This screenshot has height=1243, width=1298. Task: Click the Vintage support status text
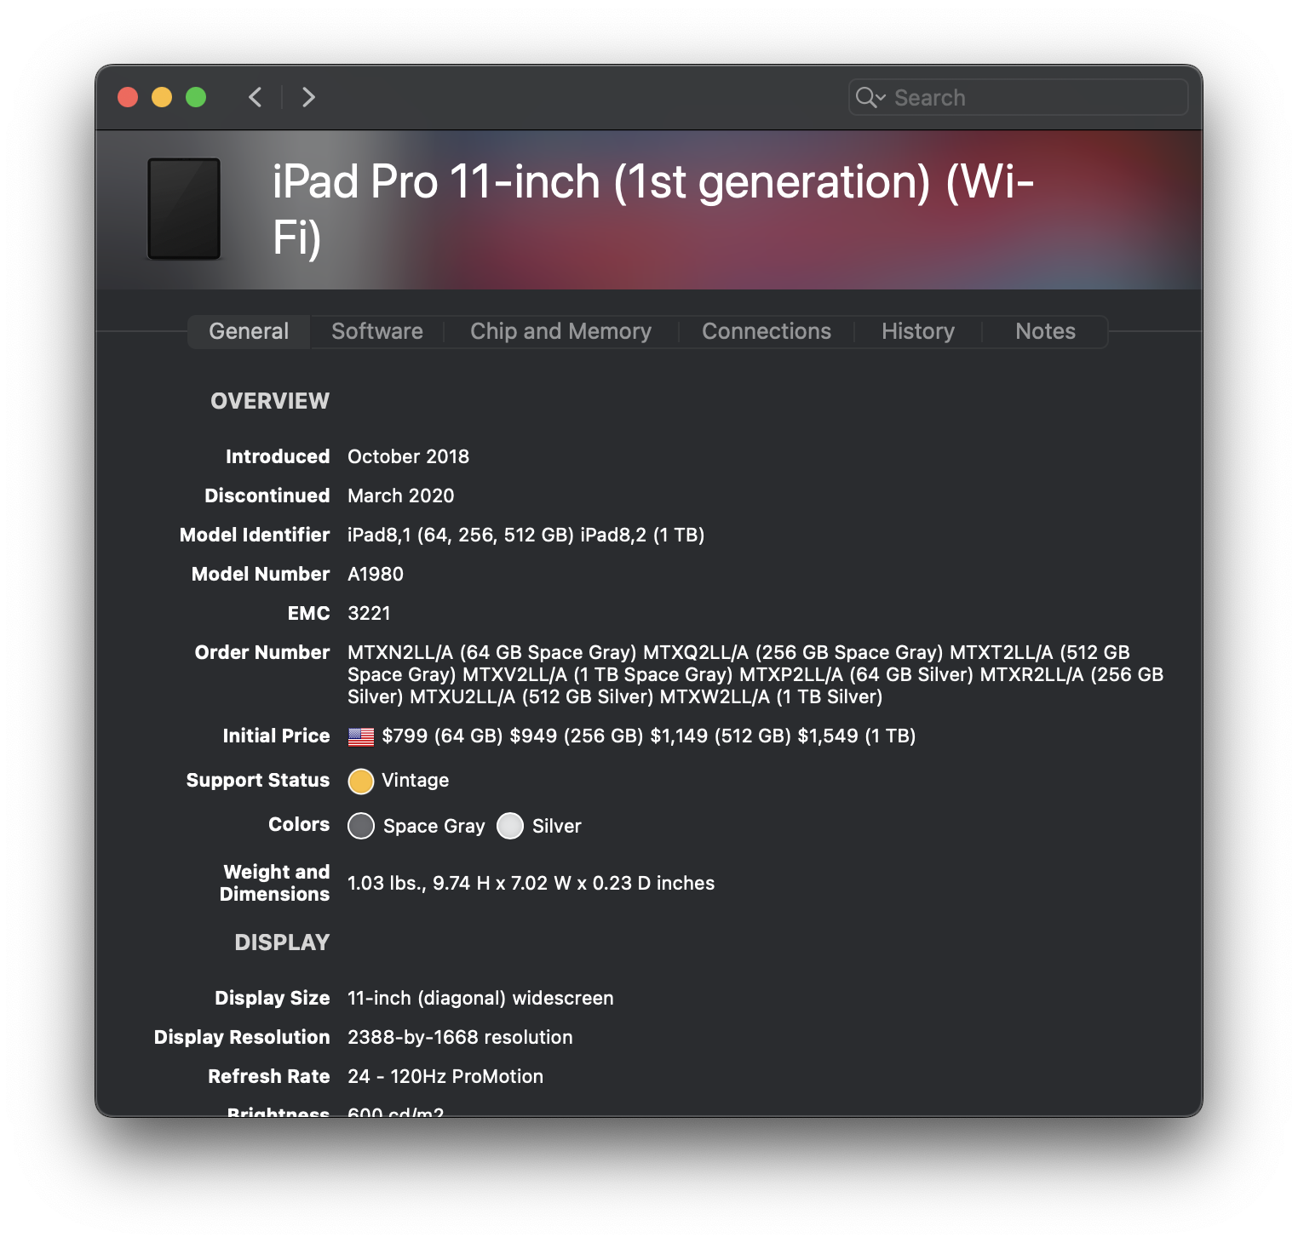point(415,780)
